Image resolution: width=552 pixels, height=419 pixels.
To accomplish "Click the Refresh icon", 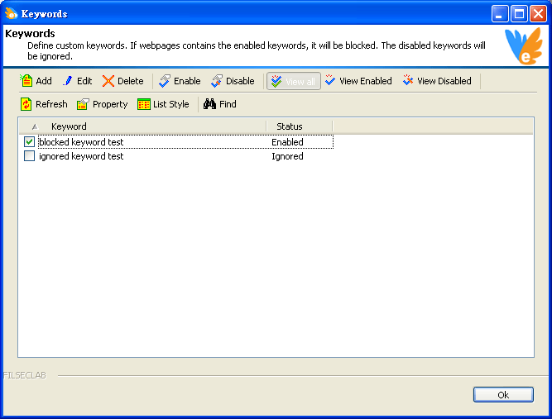I will click(x=26, y=104).
